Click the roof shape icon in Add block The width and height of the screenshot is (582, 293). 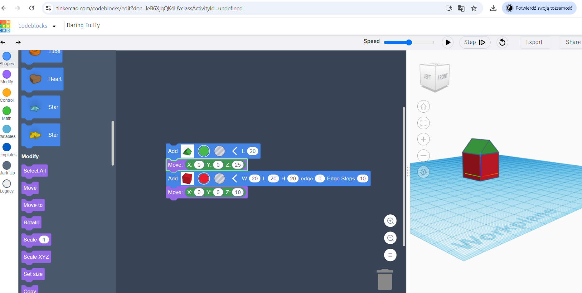(x=187, y=151)
